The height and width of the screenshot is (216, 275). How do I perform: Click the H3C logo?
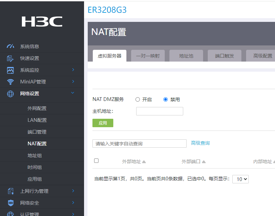click(42, 22)
